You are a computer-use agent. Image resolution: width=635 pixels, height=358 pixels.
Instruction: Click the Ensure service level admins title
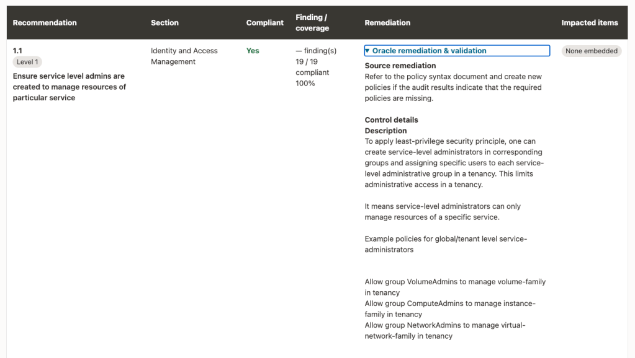click(70, 87)
